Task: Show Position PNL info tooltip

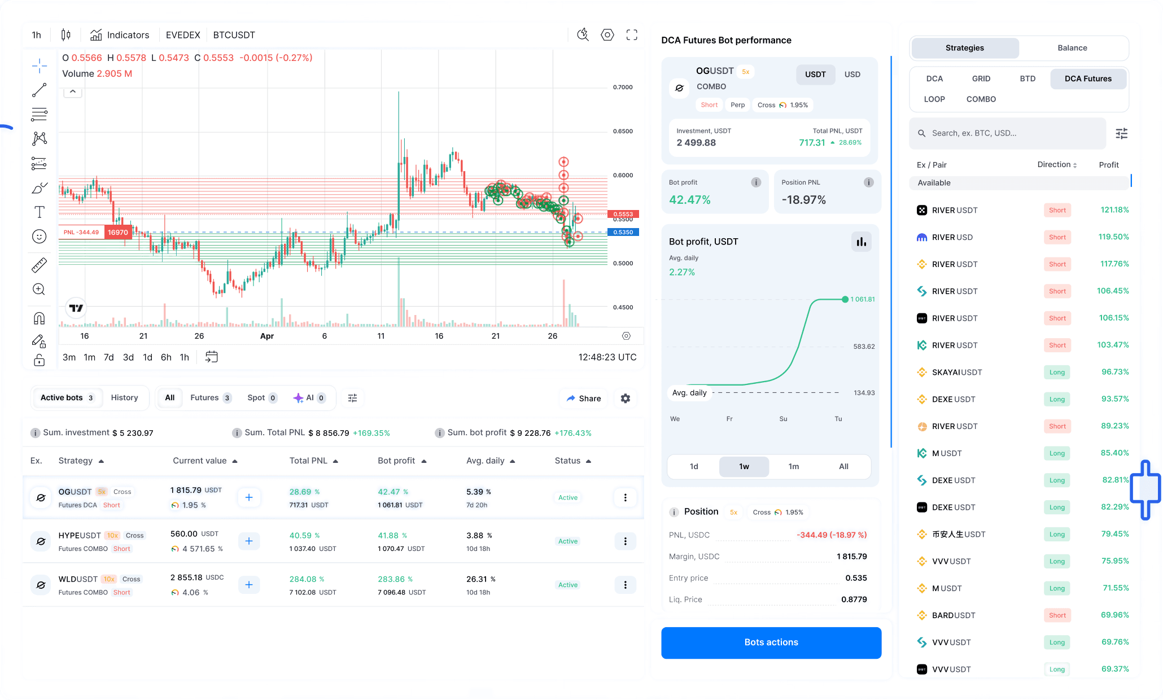Action: click(869, 182)
